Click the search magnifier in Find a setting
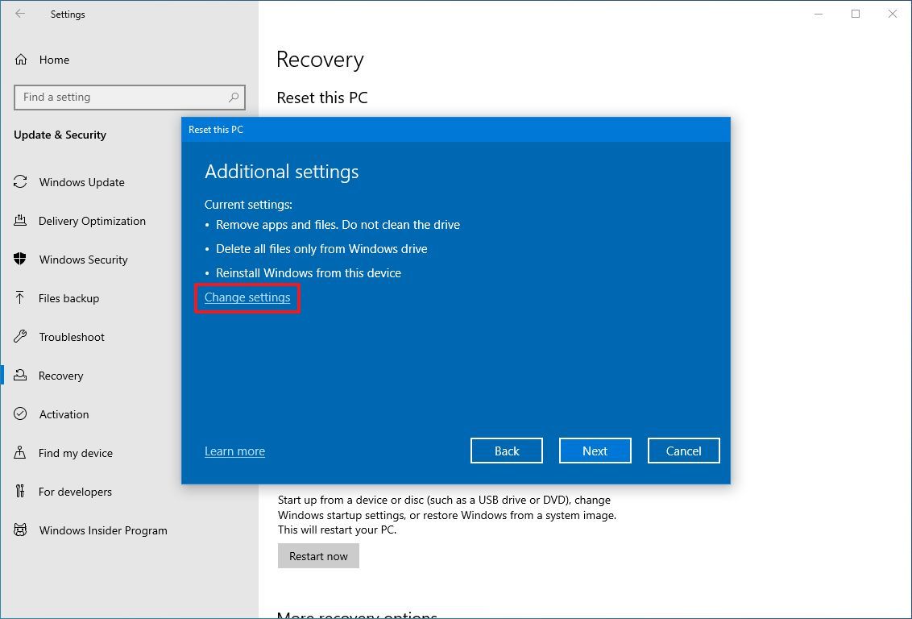This screenshot has width=912, height=619. pyautogui.click(x=233, y=98)
